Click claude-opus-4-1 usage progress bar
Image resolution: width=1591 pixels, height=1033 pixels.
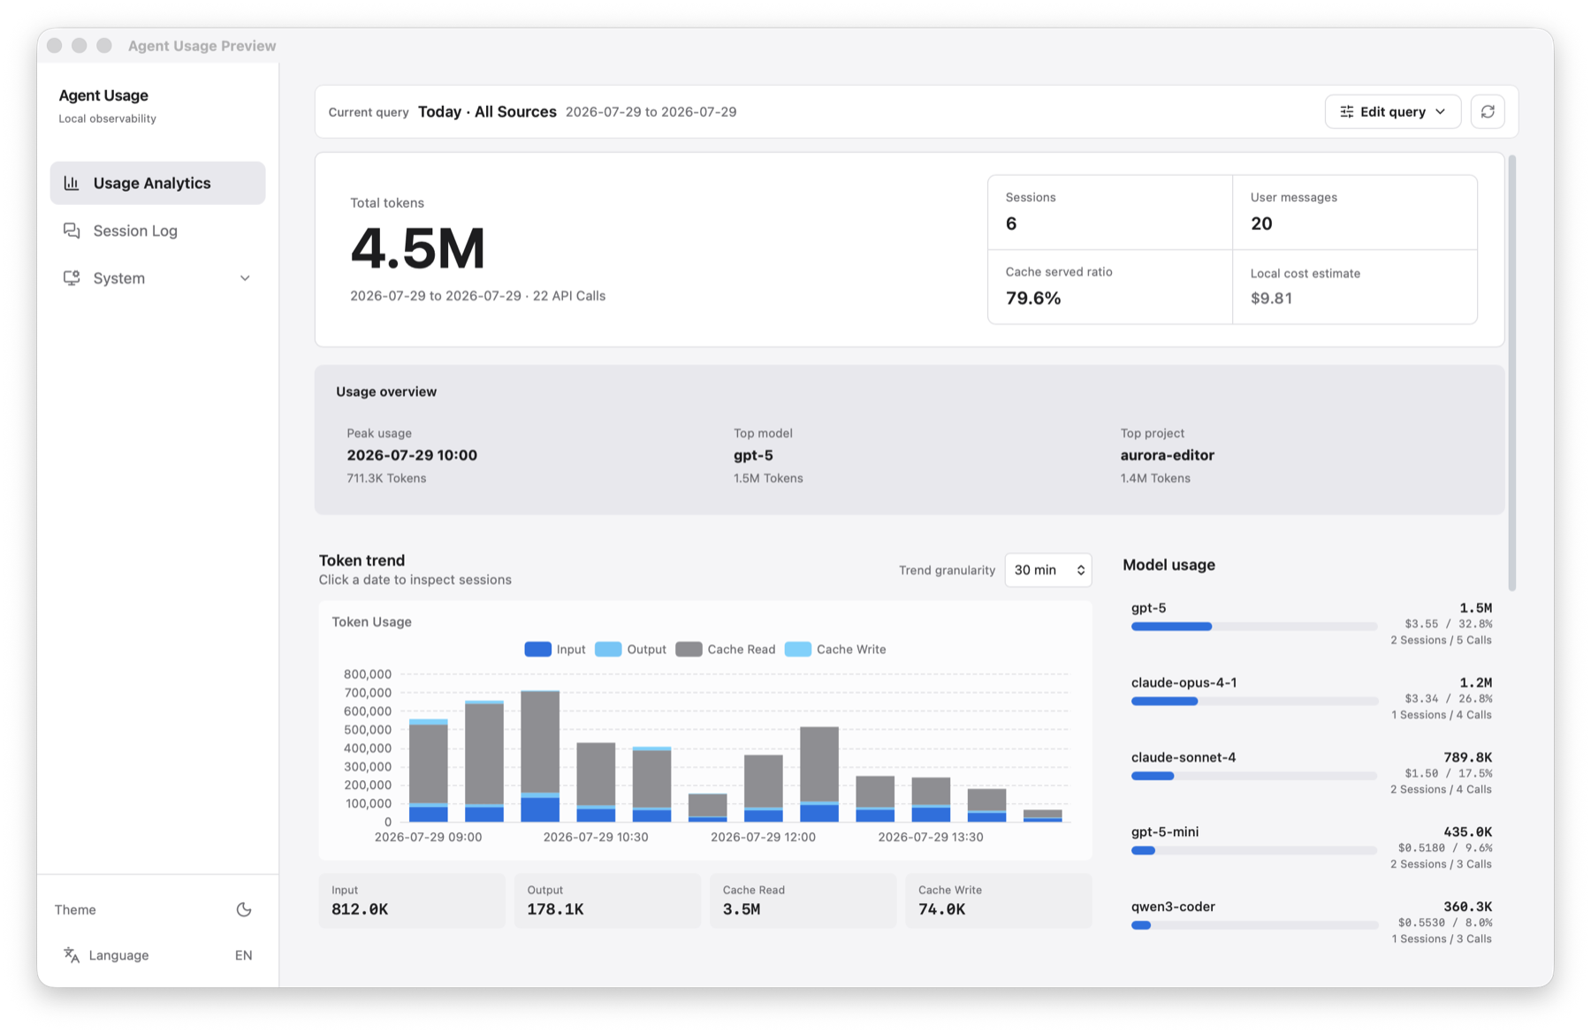click(x=1254, y=702)
